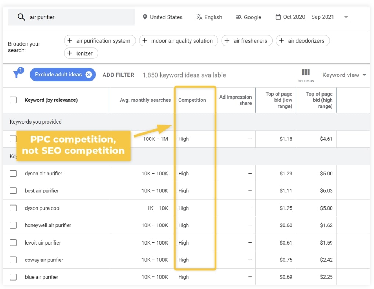374x289 pixels.
Task: Click plus icon on air deodorizers chip
Action: tap(281, 40)
